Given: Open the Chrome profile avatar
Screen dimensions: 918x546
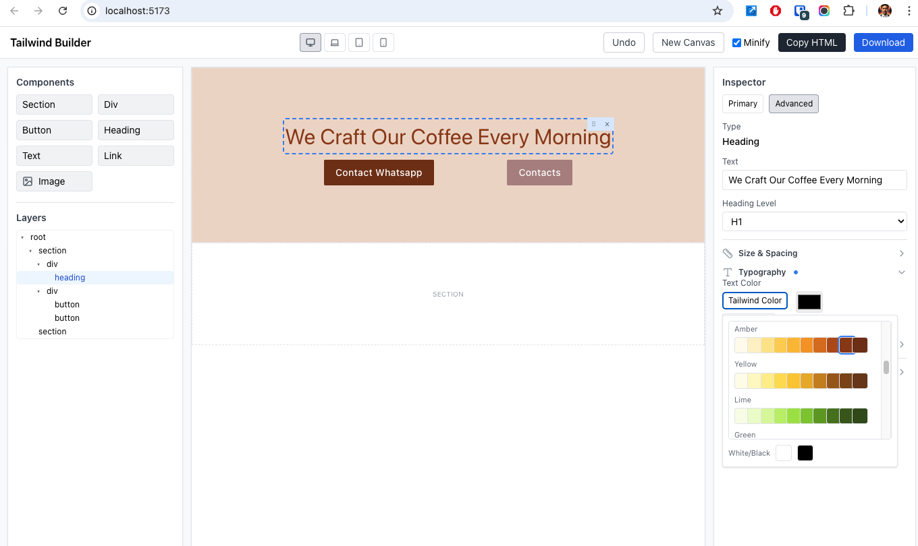Looking at the screenshot, I should pyautogui.click(x=885, y=11).
